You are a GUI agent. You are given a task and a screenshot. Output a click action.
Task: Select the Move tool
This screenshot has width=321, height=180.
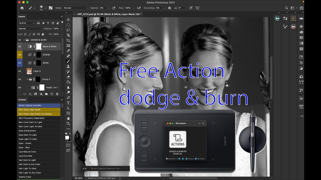point(68,19)
